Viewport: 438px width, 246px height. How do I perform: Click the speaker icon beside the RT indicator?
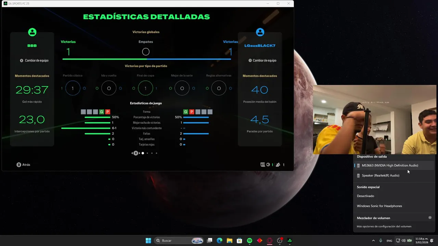[268, 165]
